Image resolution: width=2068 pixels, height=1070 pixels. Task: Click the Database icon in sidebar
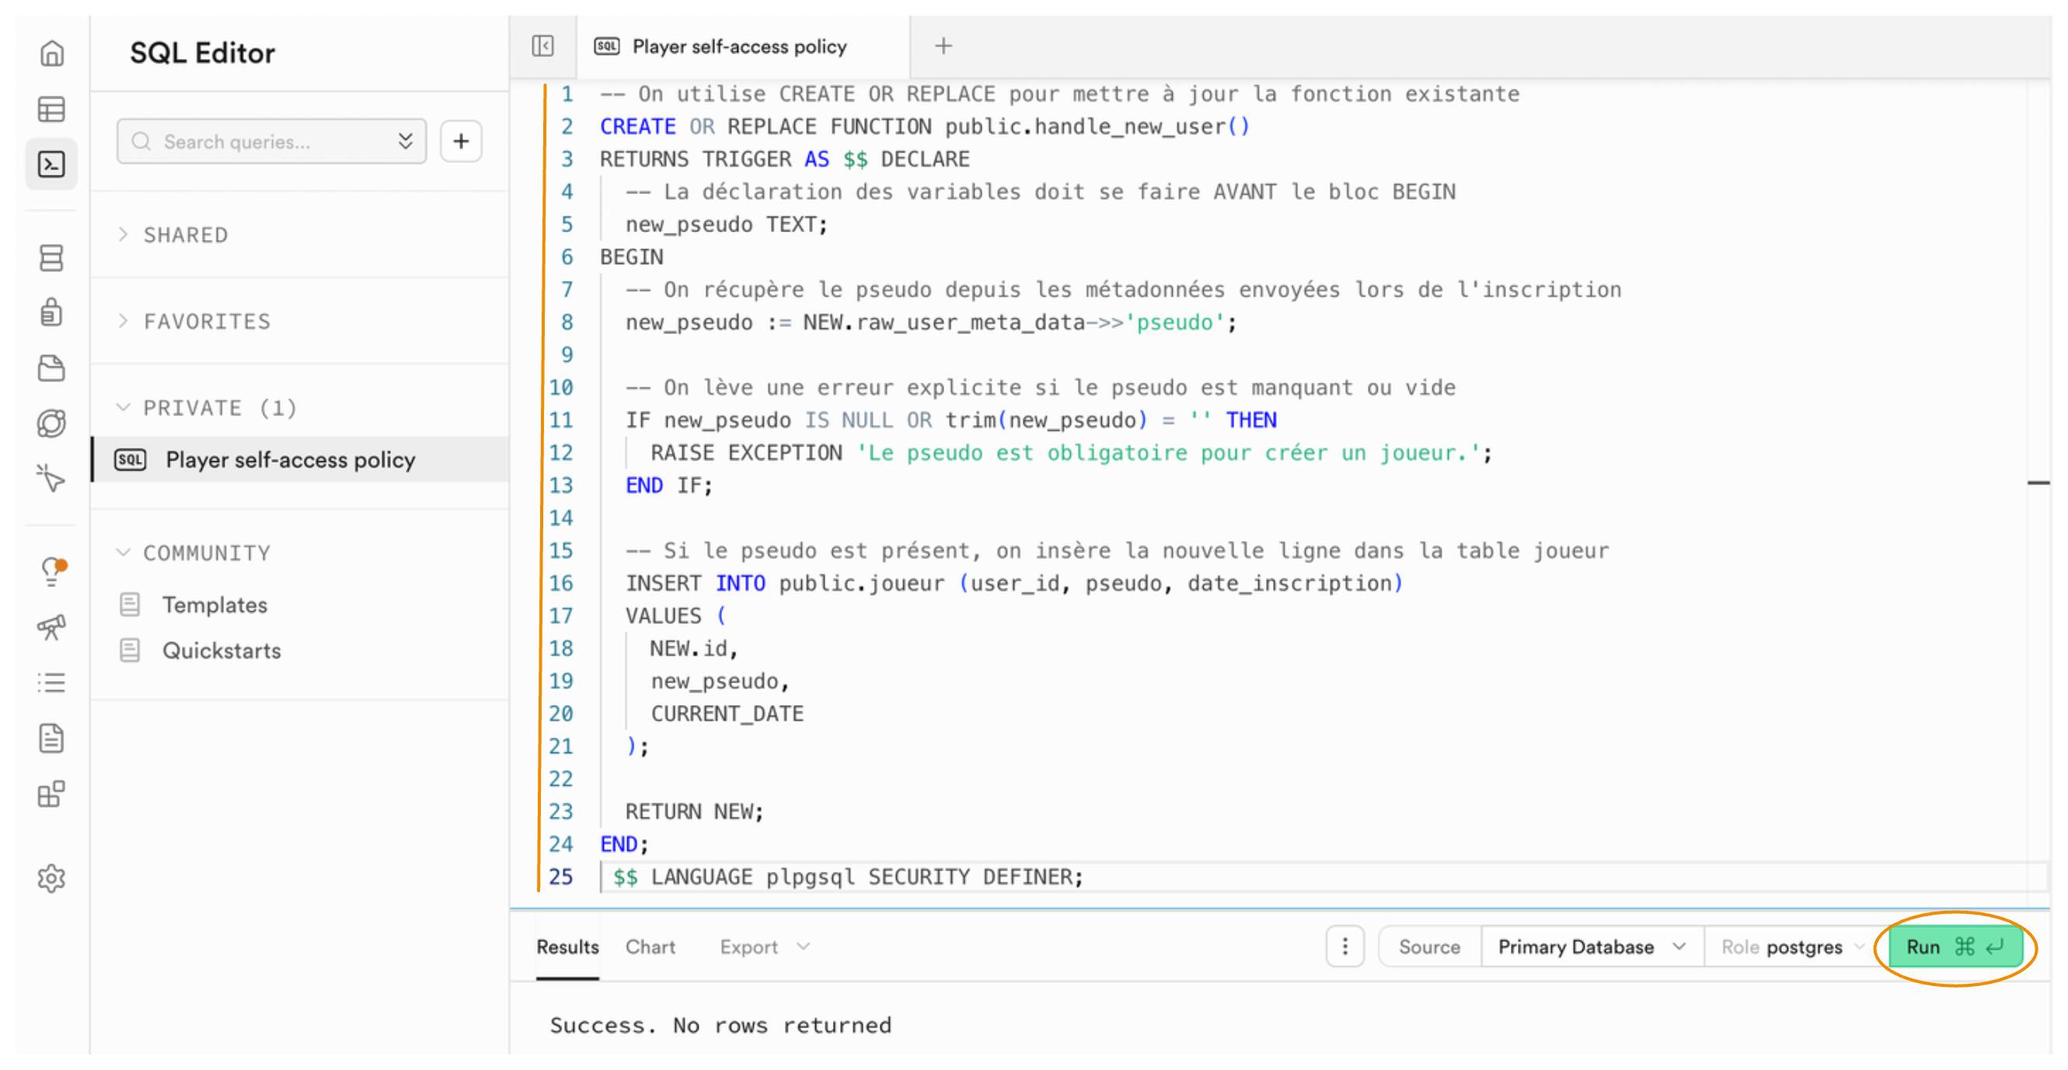[52, 258]
